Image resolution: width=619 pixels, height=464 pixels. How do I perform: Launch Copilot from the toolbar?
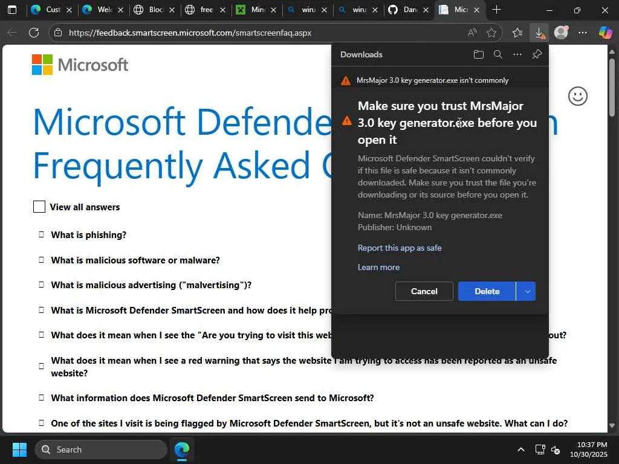(x=605, y=33)
